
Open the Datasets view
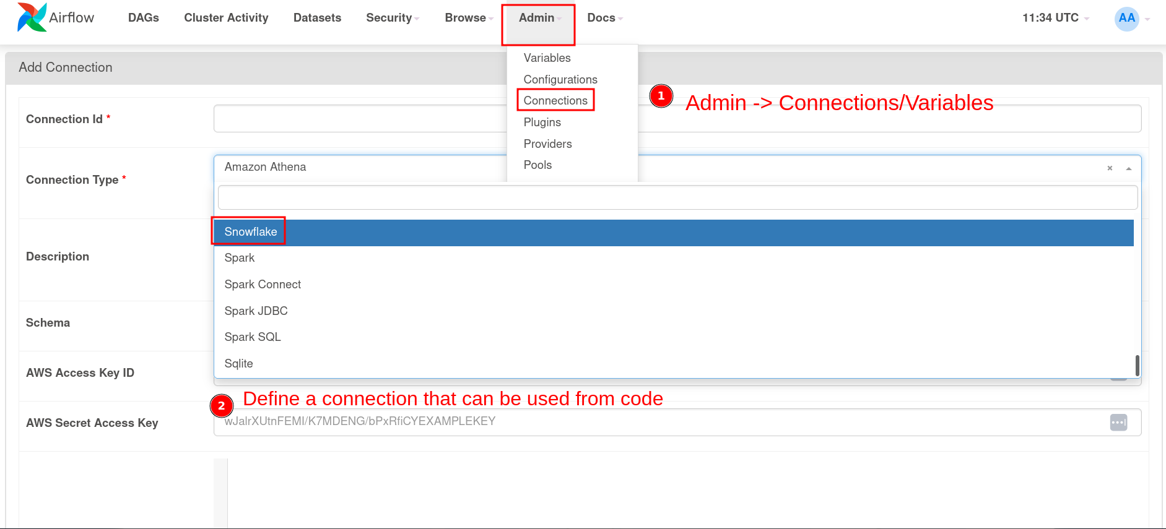coord(317,18)
